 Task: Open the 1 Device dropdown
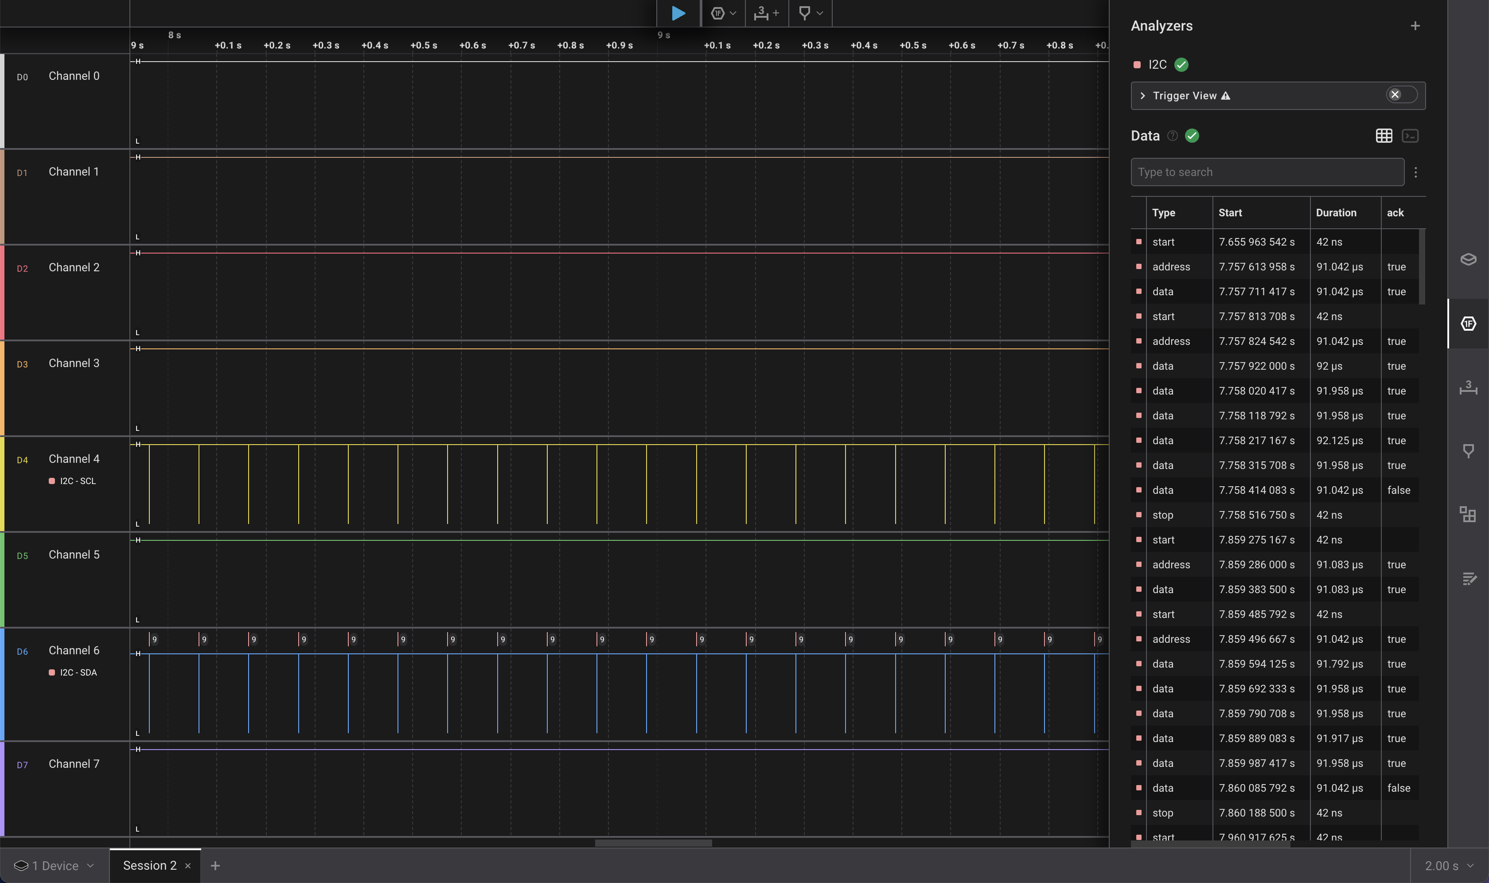[54, 866]
